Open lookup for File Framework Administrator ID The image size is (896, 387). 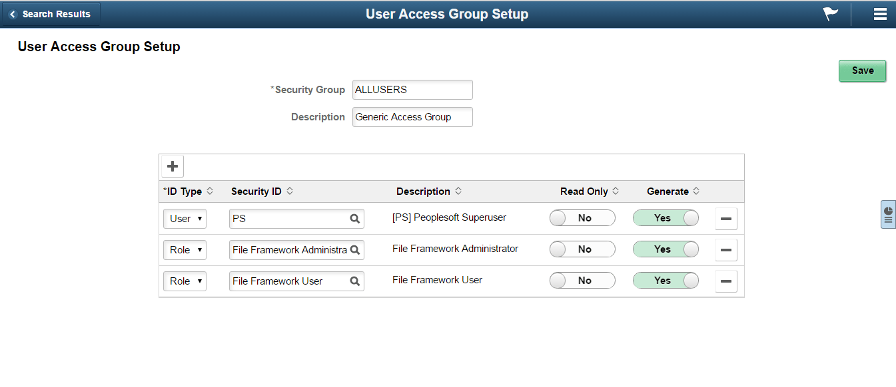coord(355,249)
